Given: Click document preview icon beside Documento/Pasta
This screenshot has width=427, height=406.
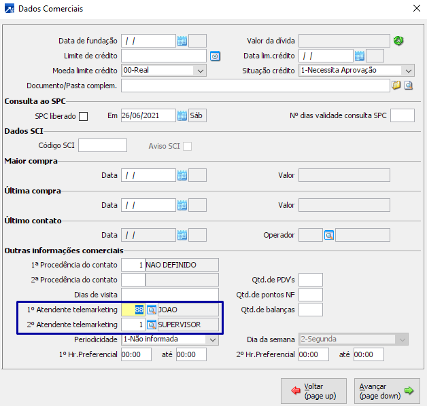Looking at the screenshot, I should [409, 86].
